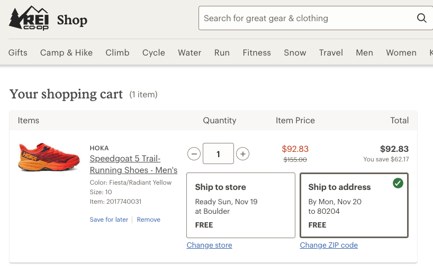Image resolution: width=433 pixels, height=272 pixels.
Task: Click the Color: Fiesta/Radiant Yellow text
Action: [131, 183]
